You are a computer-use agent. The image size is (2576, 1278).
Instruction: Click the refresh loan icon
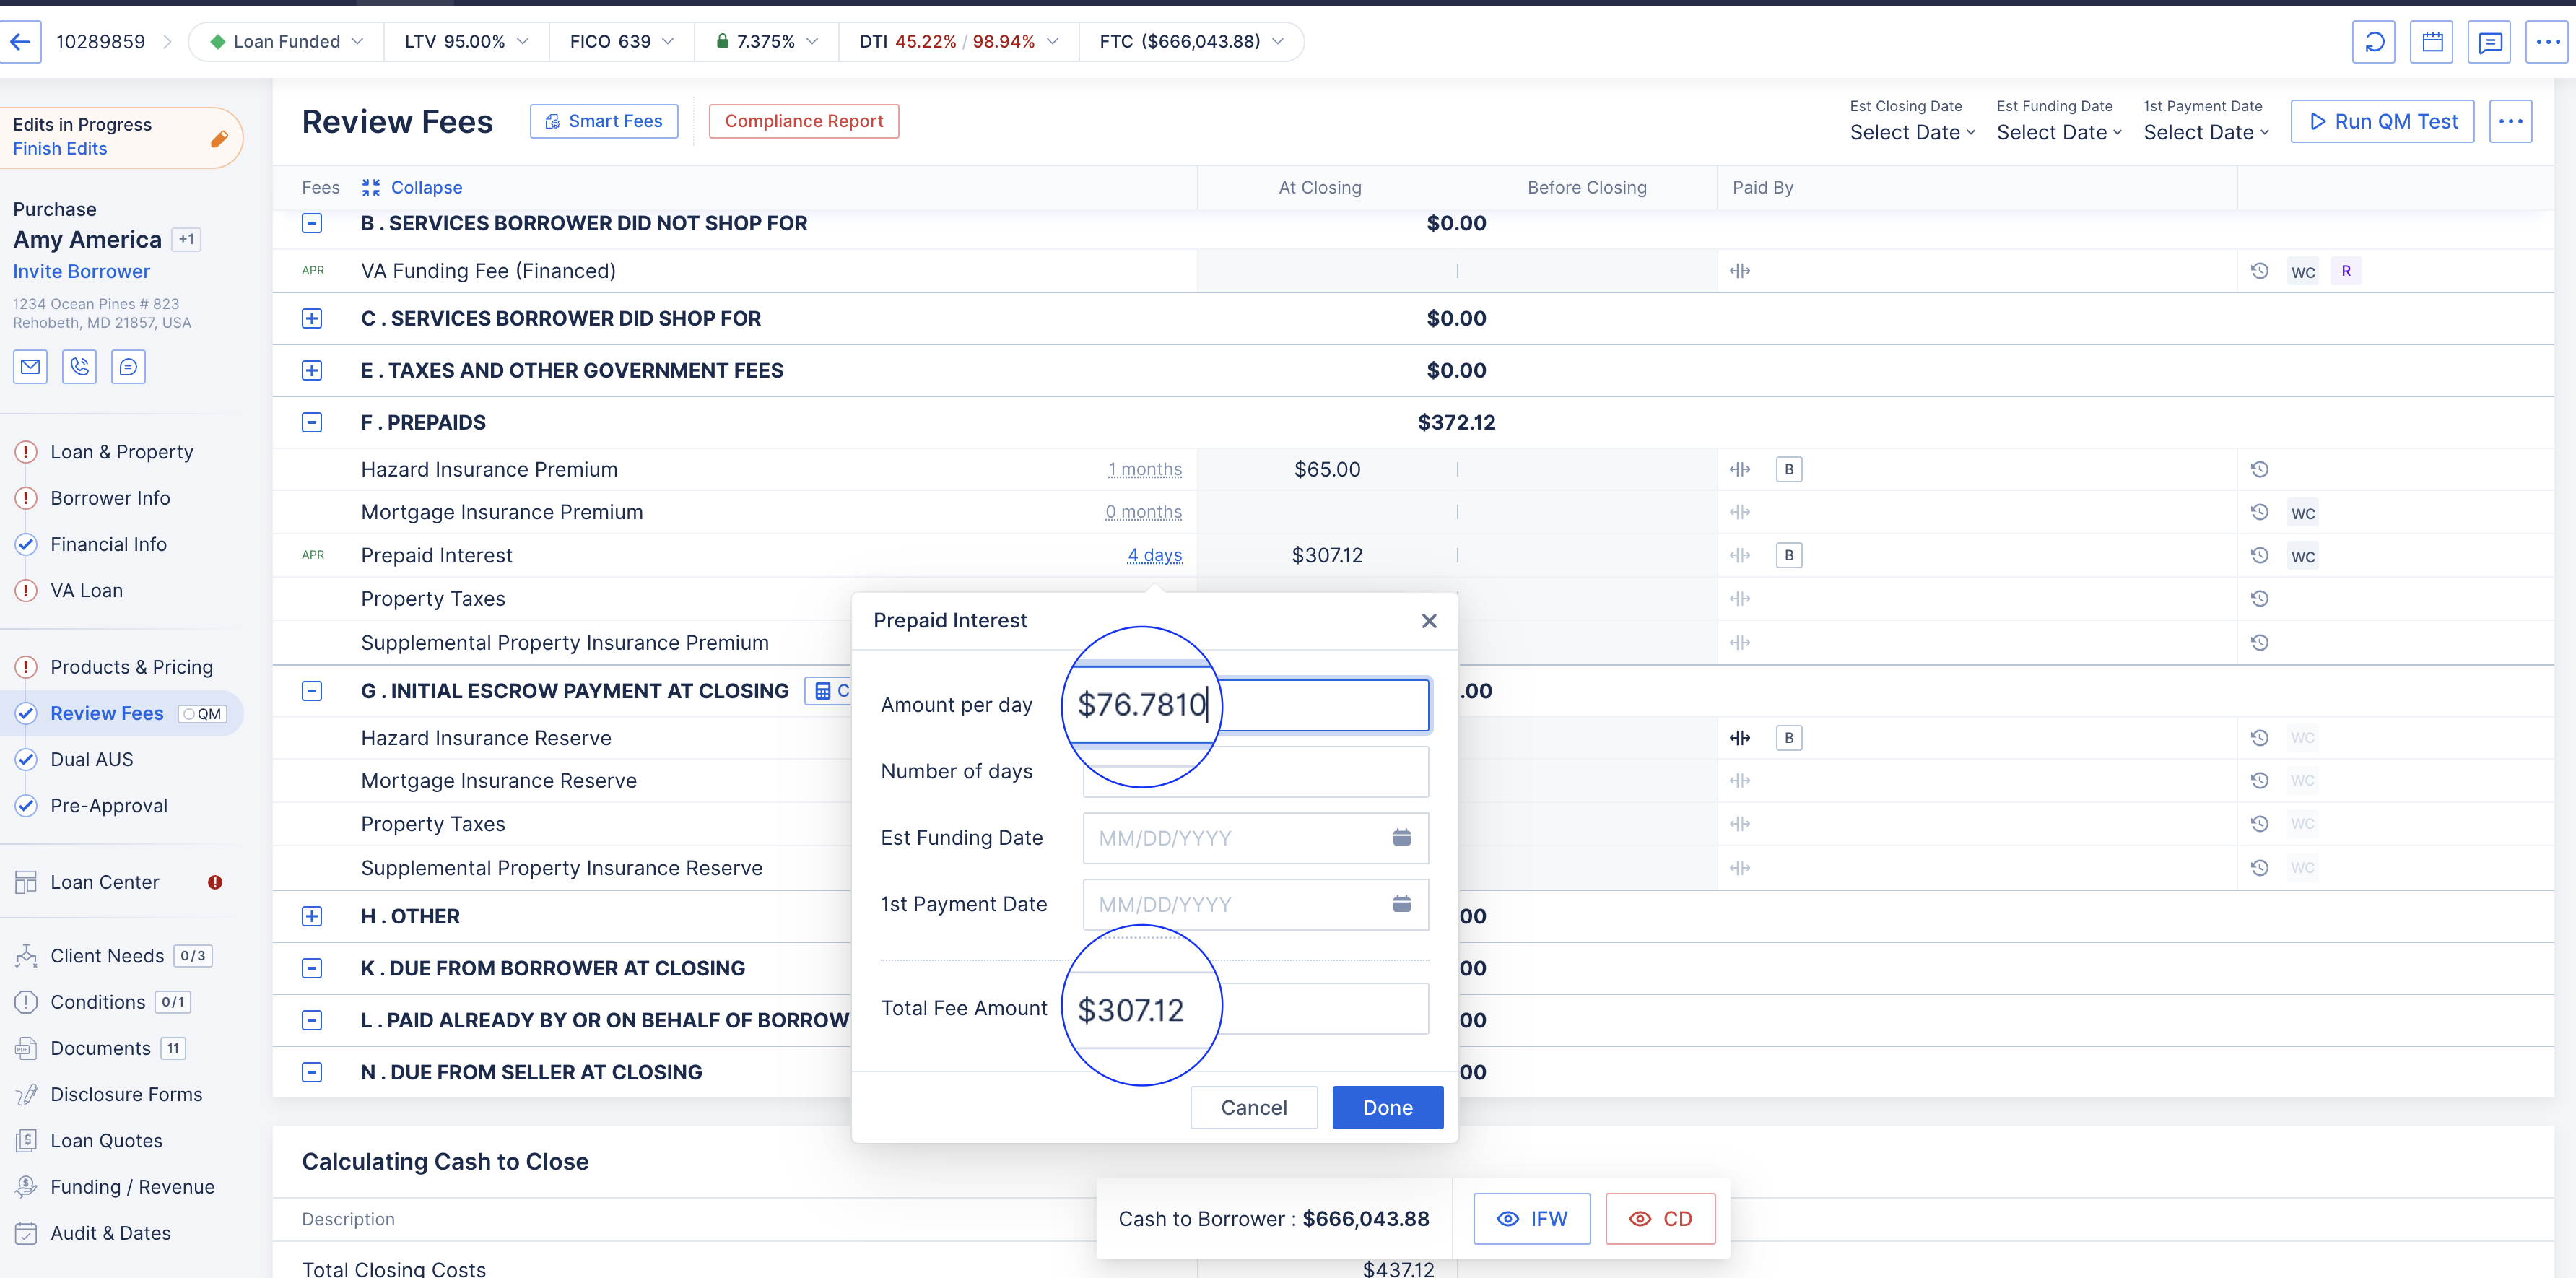(x=2373, y=42)
